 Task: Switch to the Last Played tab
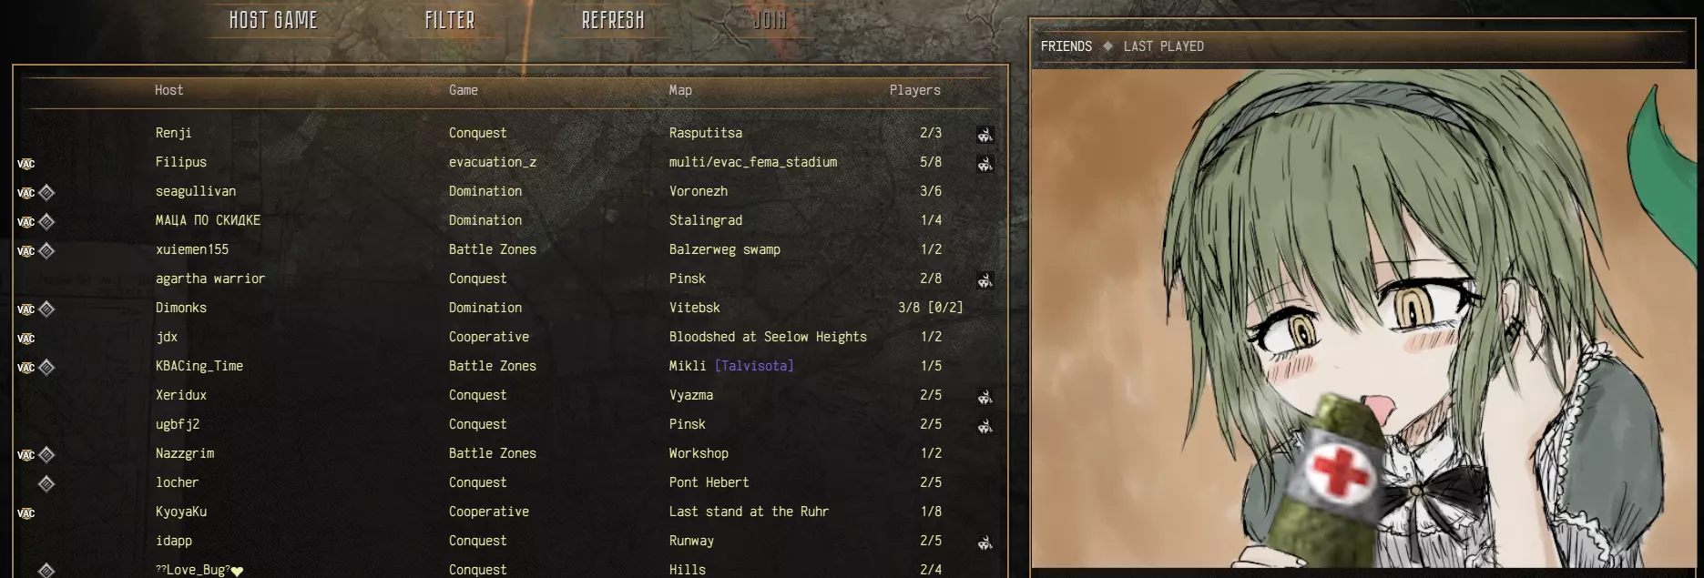(x=1163, y=46)
